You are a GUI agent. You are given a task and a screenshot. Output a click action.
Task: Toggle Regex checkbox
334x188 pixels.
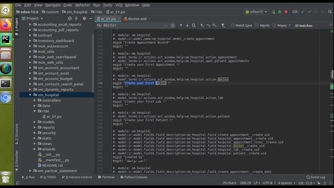click(275, 26)
